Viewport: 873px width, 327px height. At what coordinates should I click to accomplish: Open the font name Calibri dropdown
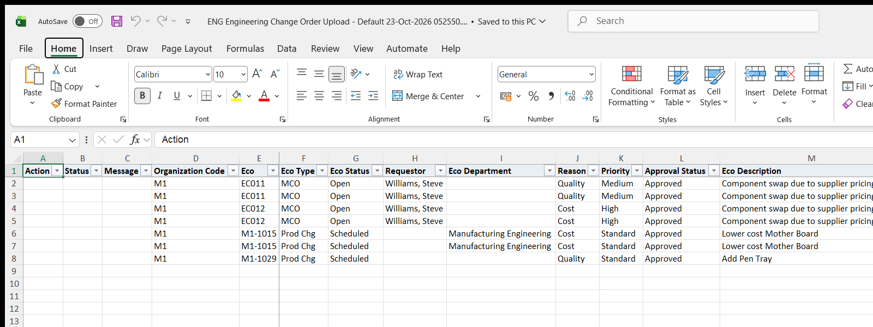pyautogui.click(x=208, y=74)
